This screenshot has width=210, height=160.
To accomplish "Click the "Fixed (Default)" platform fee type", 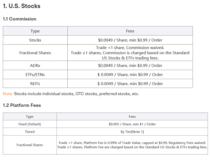I will [x=30, y=124].
